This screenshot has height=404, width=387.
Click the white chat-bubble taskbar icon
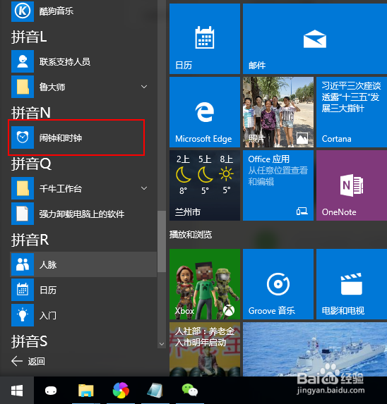point(51,391)
